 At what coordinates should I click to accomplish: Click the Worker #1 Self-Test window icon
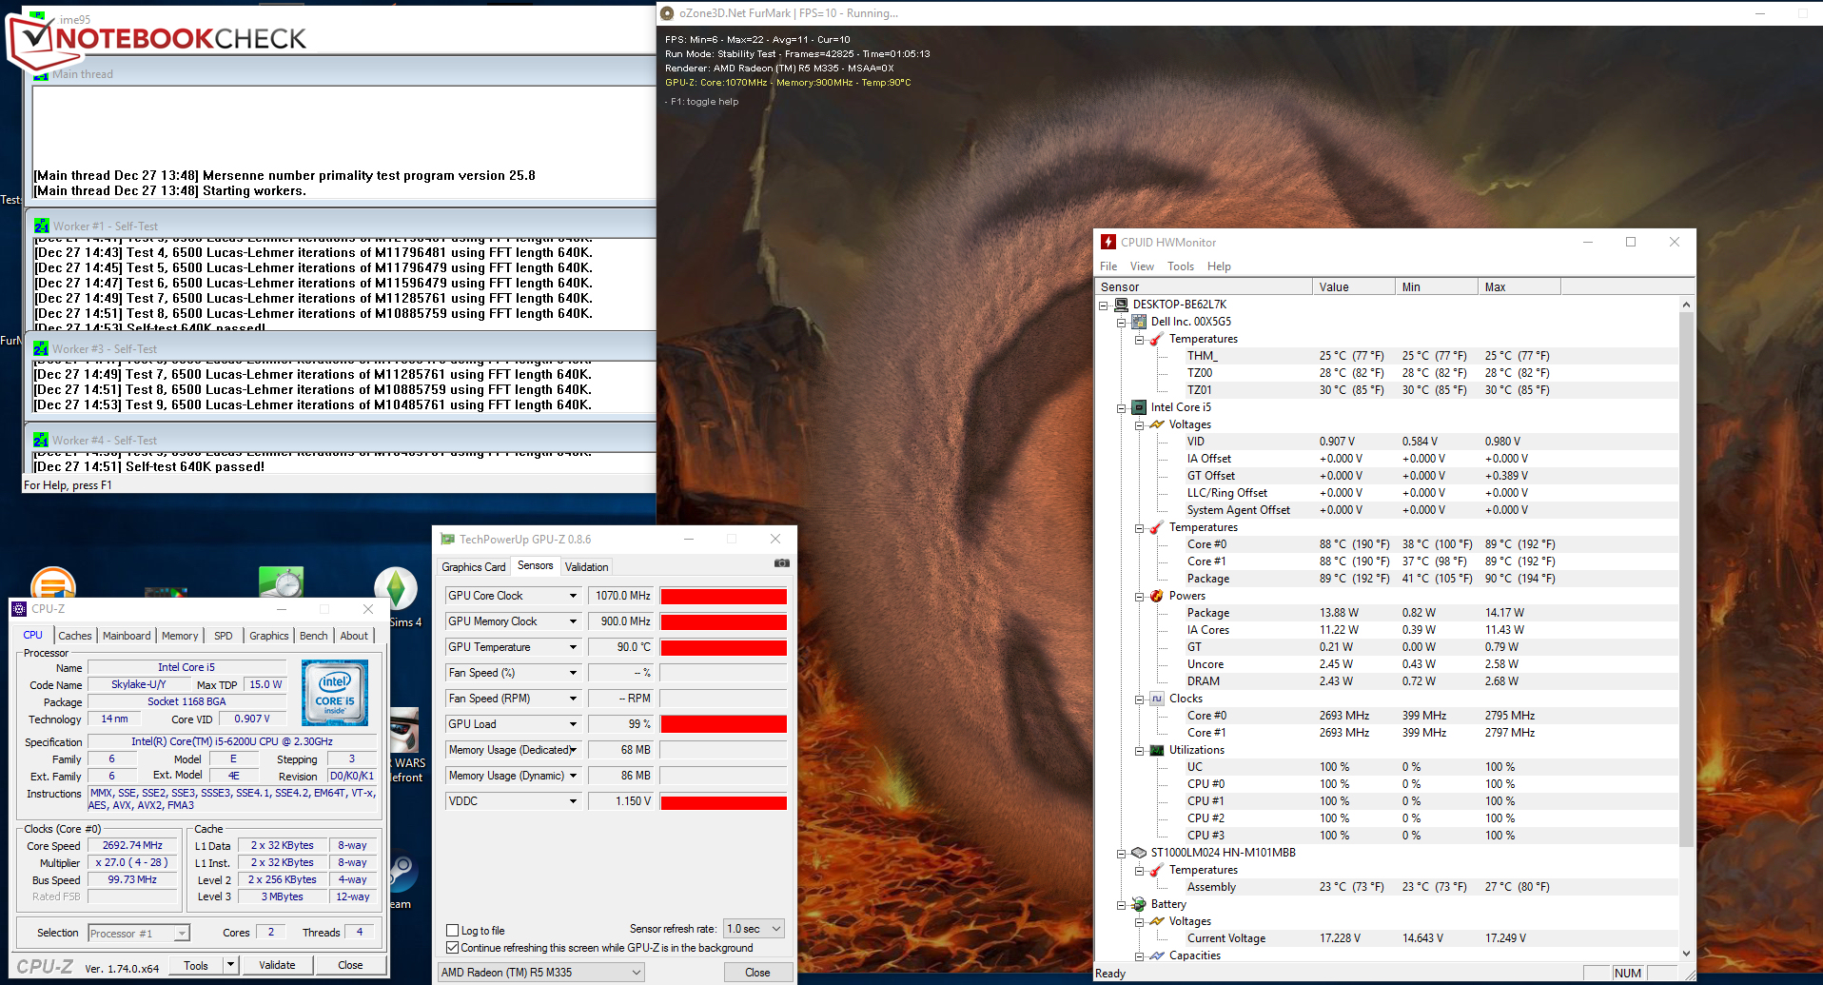41,227
